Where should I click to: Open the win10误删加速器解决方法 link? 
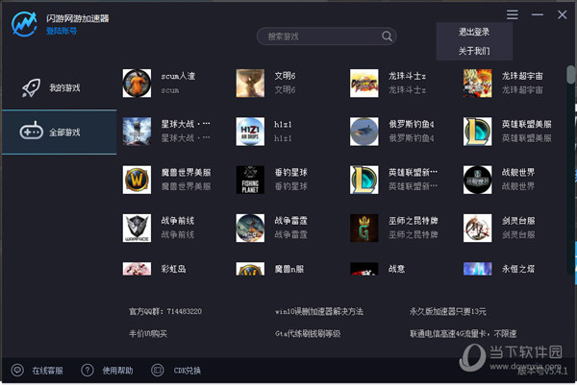click(319, 311)
